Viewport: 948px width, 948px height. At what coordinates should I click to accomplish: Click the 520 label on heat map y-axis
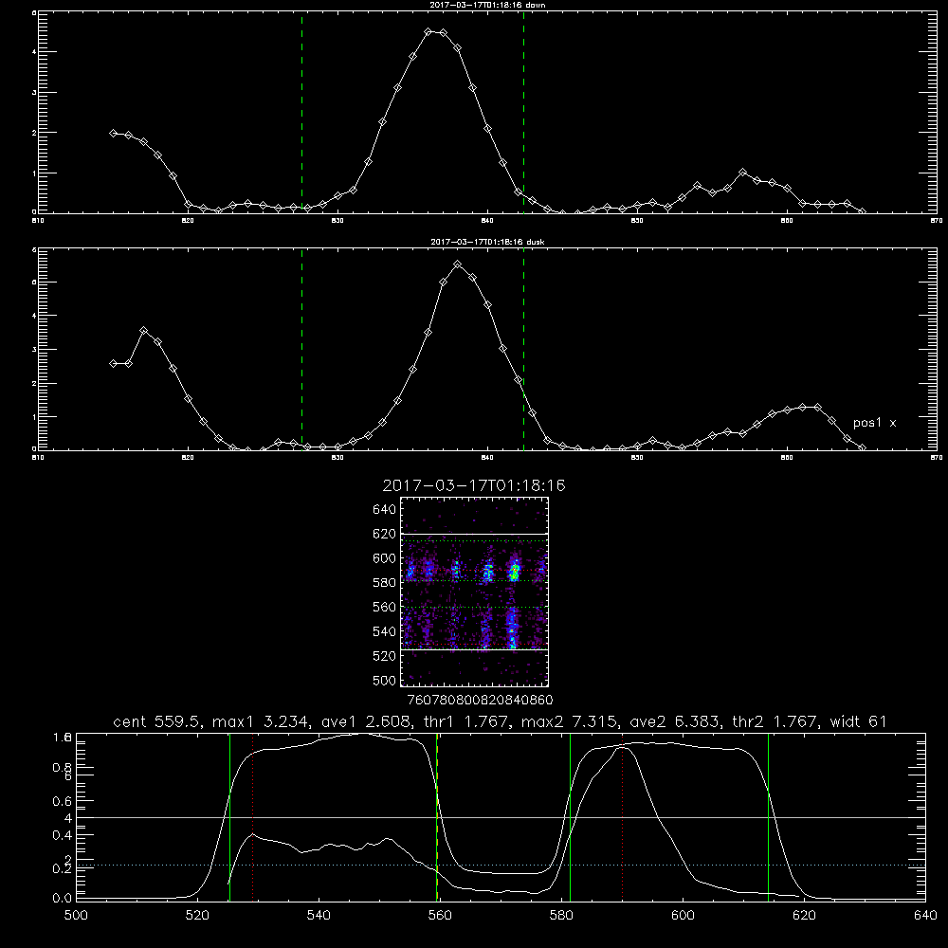pyautogui.click(x=385, y=656)
